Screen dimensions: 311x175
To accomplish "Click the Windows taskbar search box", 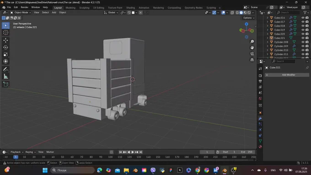I will 72,170.
